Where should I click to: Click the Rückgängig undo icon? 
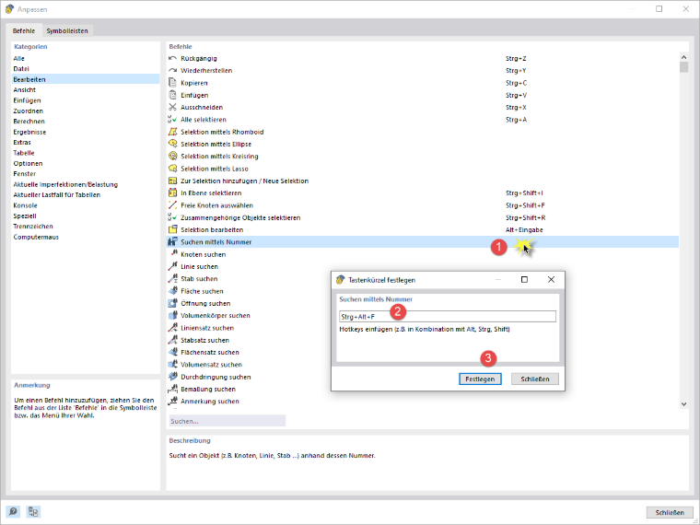[173, 58]
